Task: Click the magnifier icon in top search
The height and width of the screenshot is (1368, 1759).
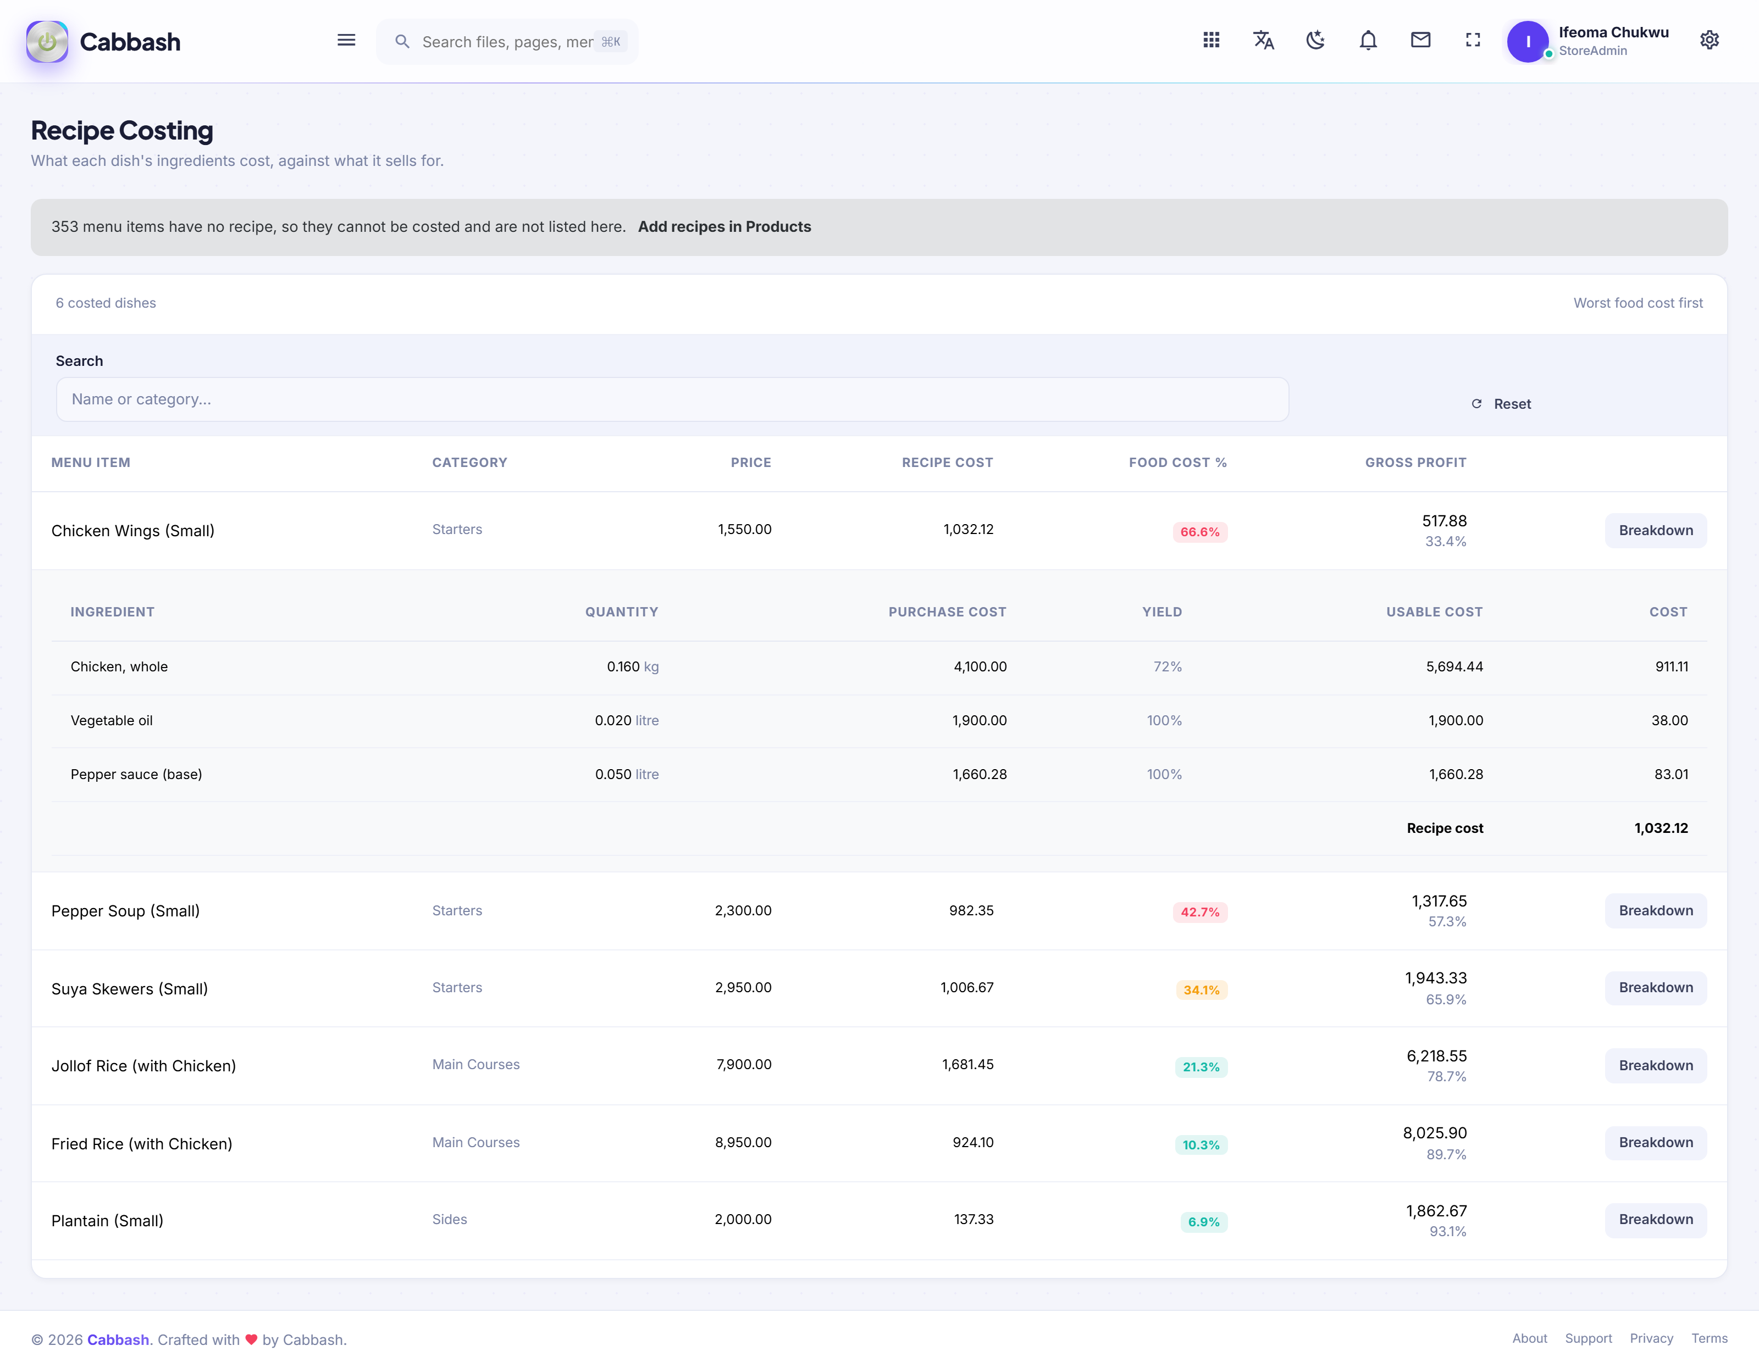Action: [402, 42]
